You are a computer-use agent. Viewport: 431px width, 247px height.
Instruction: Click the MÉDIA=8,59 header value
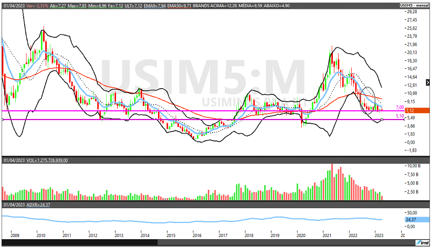[x=250, y=6]
